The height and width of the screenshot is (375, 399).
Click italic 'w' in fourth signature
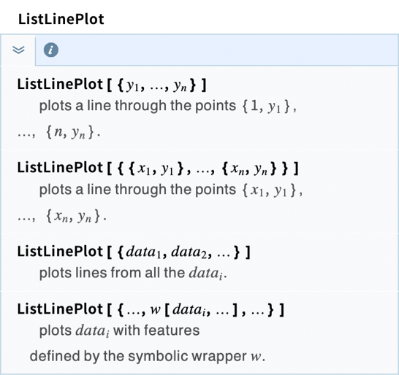pos(155,310)
